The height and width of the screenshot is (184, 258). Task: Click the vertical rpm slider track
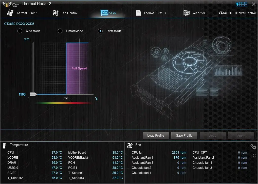pos(33,67)
